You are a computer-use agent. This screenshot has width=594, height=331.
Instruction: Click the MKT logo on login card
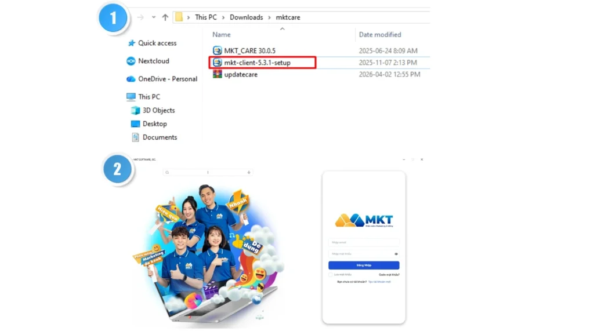364,220
